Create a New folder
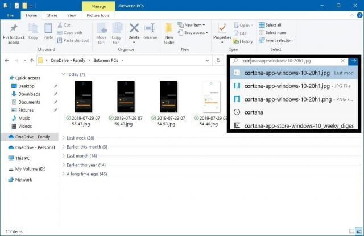Screen dimensions: 364x236 (x=169, y=34)
